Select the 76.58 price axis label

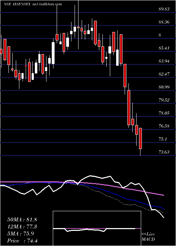164,126
